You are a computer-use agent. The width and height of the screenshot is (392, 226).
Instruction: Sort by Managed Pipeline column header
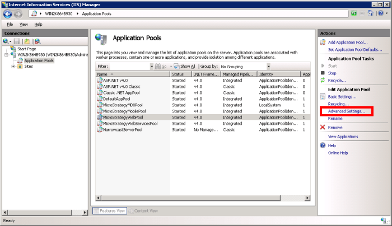pyautogui.click(x=239, y=74)
